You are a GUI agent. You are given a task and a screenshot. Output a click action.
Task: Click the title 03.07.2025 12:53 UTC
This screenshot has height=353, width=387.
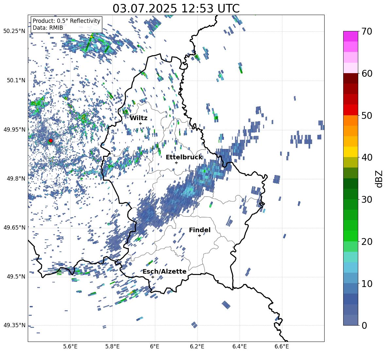pyautogui.click(x=176, y=8)
